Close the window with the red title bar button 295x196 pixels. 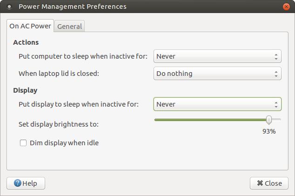tap(286, 7)
